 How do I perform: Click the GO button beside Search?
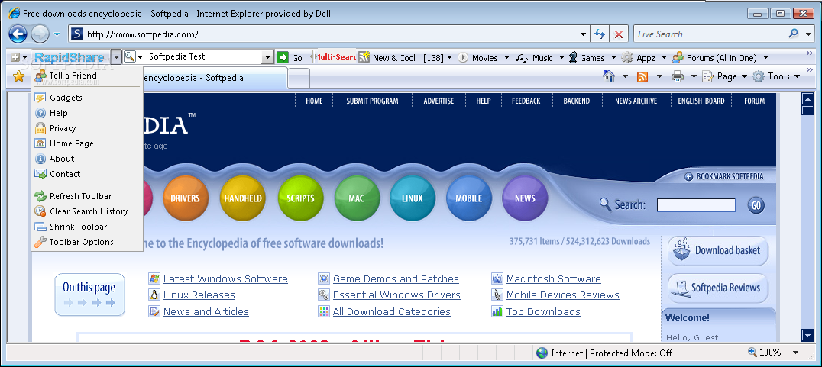click(x=756, y=205)
